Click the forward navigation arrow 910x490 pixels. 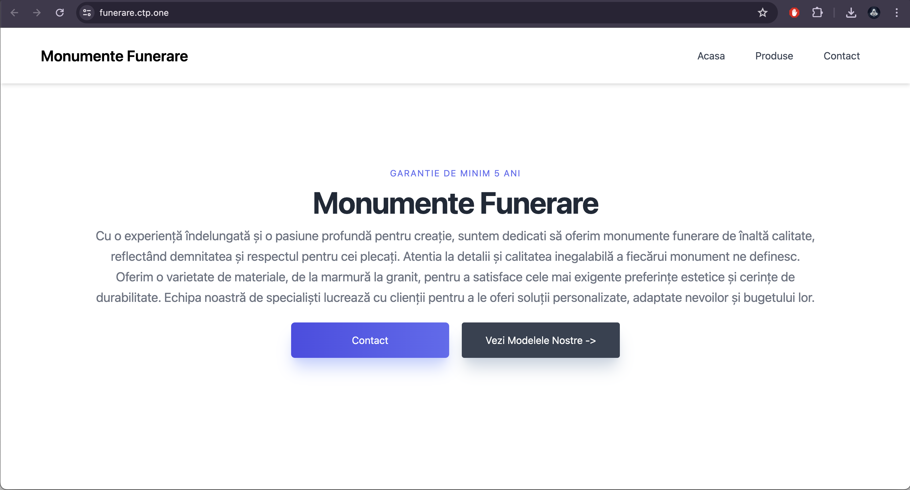(37, 13)
